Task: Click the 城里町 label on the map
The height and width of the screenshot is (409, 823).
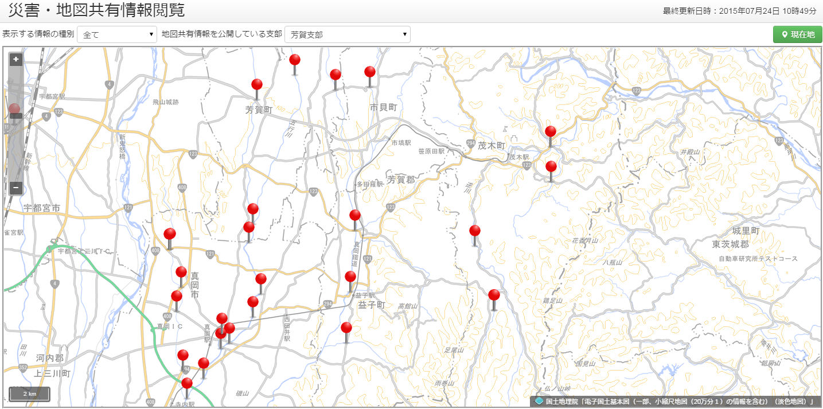Action: [x=746, y=231]
